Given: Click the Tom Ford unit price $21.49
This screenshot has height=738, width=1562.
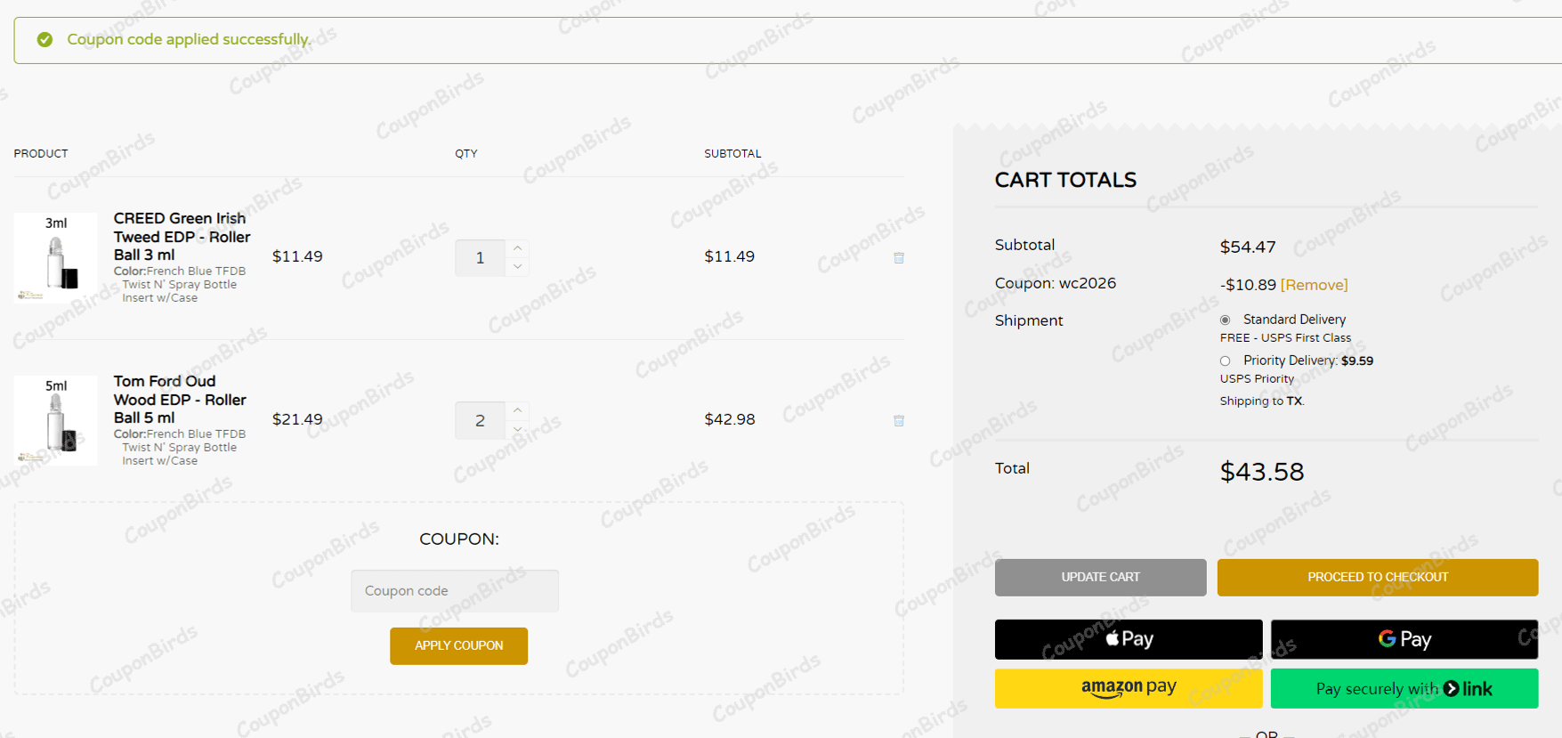Looking at the screenshot, I should point(297,419).
